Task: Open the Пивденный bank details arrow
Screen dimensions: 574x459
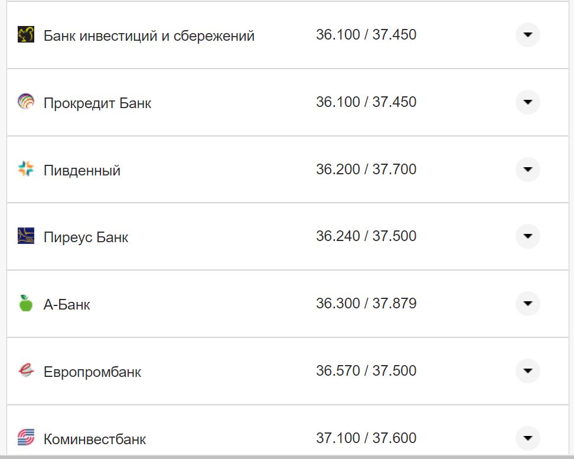Action: (527, 169)
